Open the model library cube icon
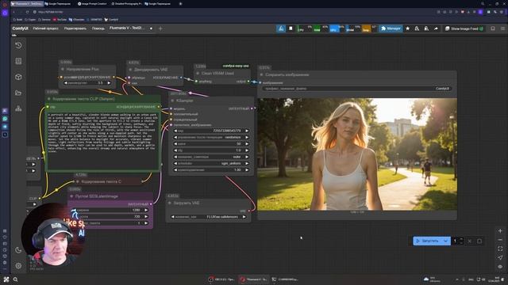The image size is (508, 285). click(x=18, y=77)
